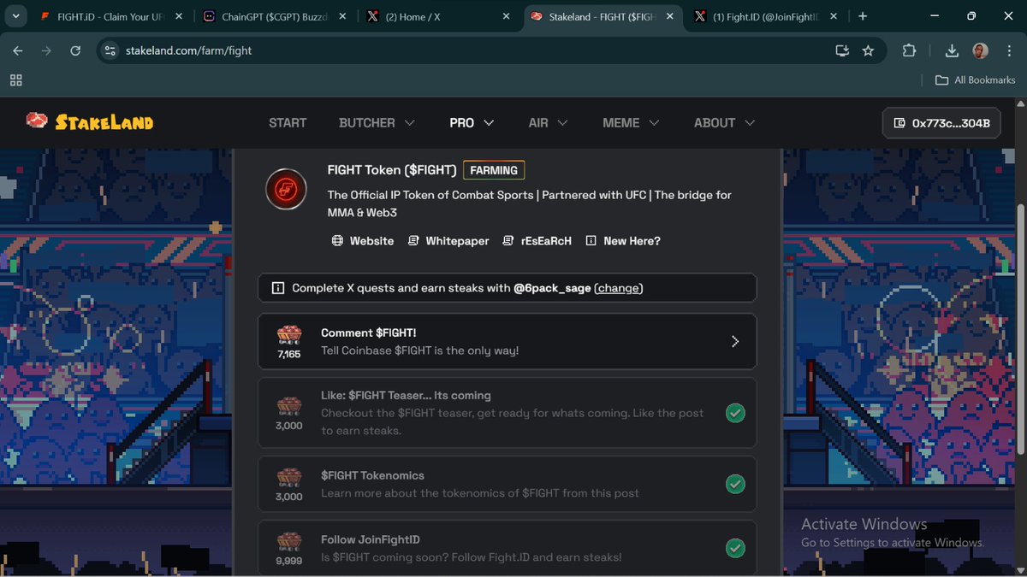Click the FIGHT Token ($FIGHT) heading
1027x577 pixels.
pos(392,170)
